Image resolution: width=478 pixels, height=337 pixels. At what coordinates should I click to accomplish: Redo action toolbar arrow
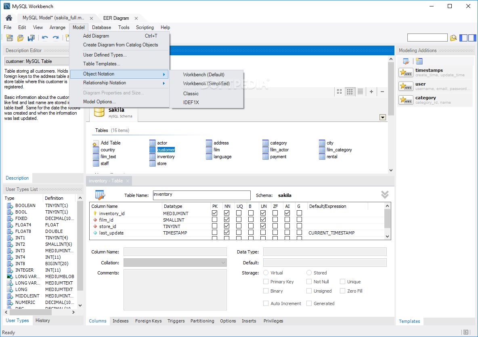coord(55,38)
